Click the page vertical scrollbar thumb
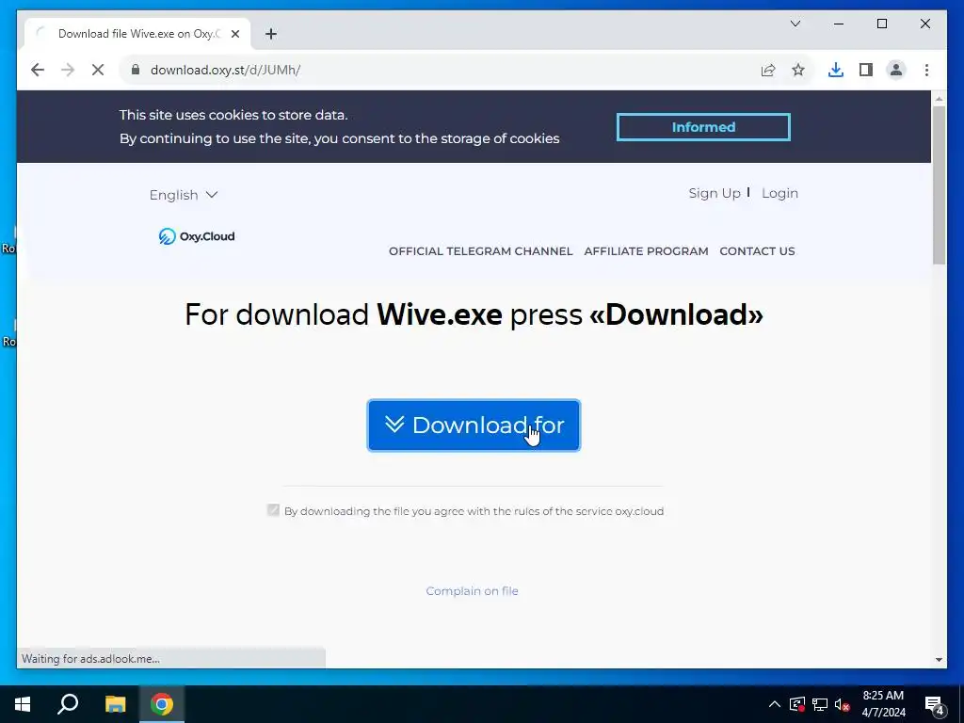 pos(939,185)
